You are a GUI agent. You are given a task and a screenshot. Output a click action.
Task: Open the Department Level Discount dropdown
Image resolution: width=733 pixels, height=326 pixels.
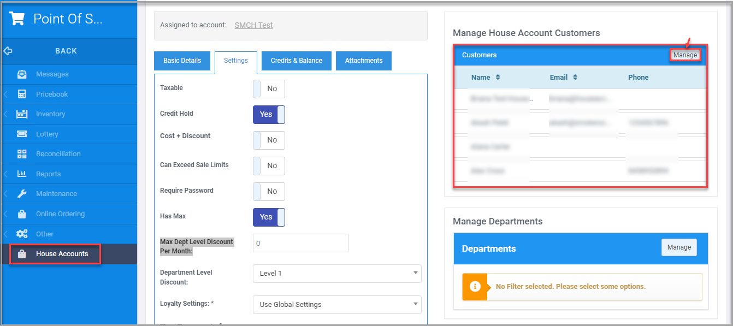coord(336,273)
